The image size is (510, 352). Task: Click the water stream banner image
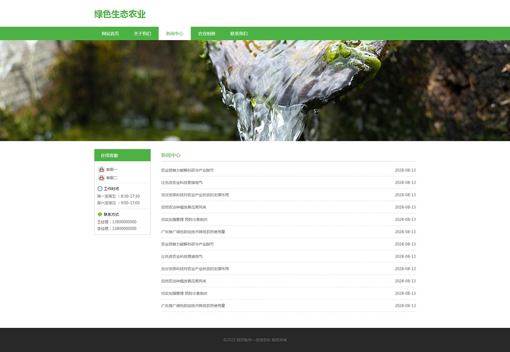tap(255, 90)
